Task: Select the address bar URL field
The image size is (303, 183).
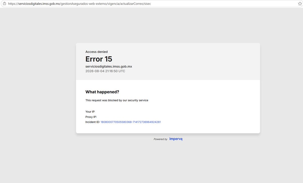Action: pos(151,4)
